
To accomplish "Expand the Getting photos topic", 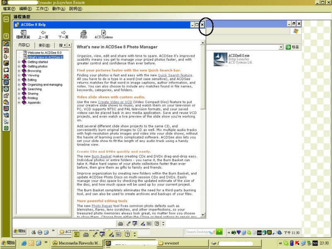I will (x=19, y=66).
